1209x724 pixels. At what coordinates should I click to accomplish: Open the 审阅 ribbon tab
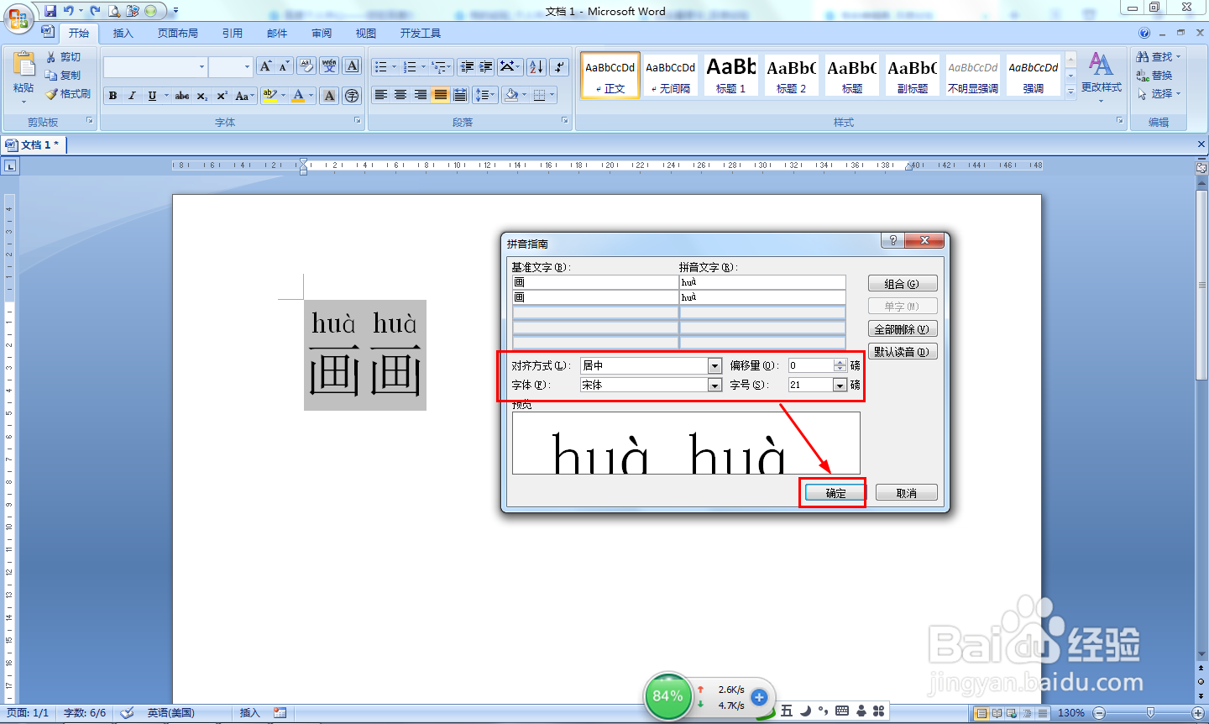[321, 34]
